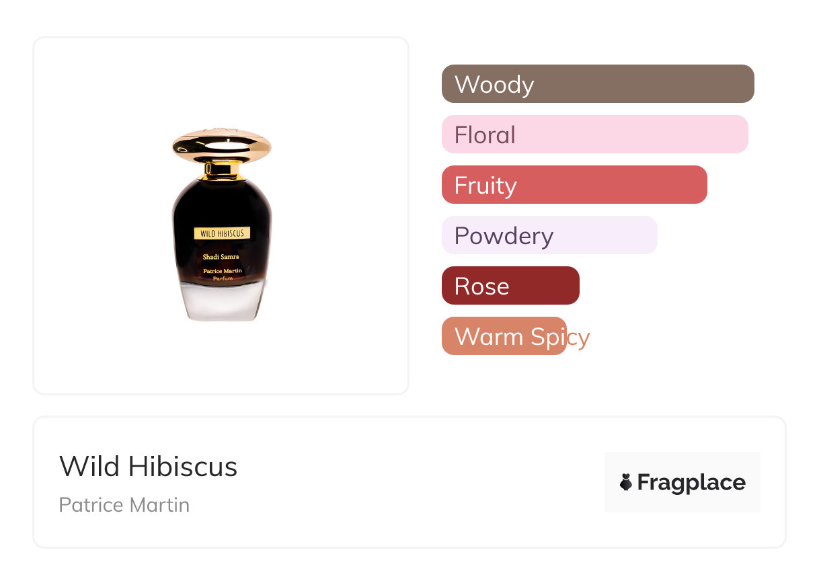This screenshot has width=819, height=581.
Task: Click the blank area inside the title card
Action: 417,482
